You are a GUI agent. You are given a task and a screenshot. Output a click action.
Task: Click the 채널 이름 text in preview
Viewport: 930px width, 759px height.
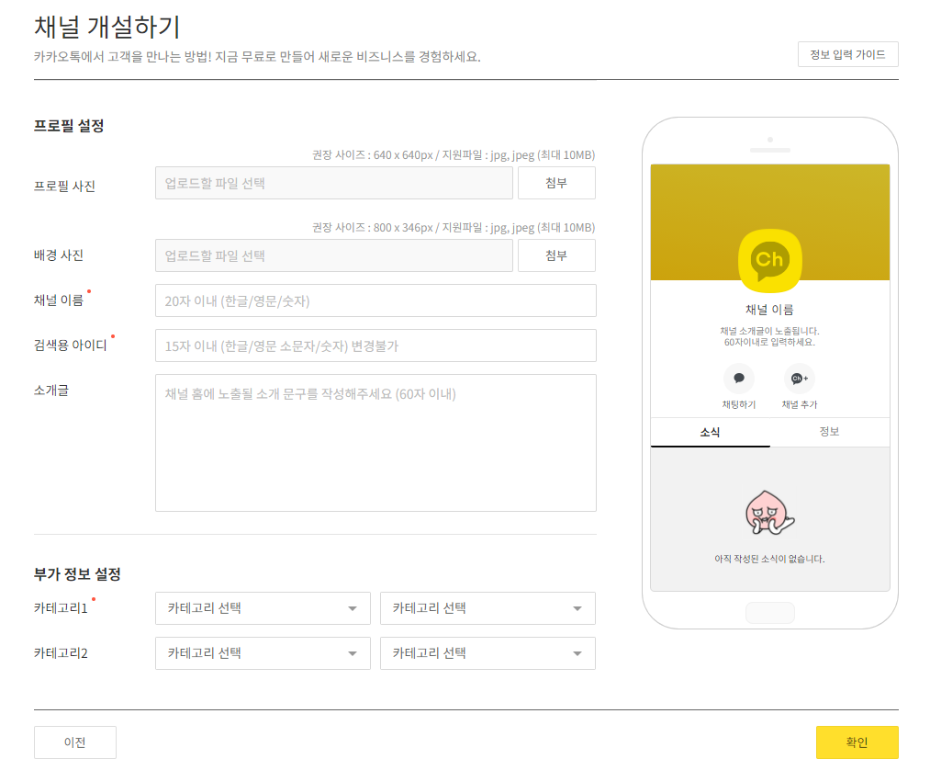click(769, 309)
